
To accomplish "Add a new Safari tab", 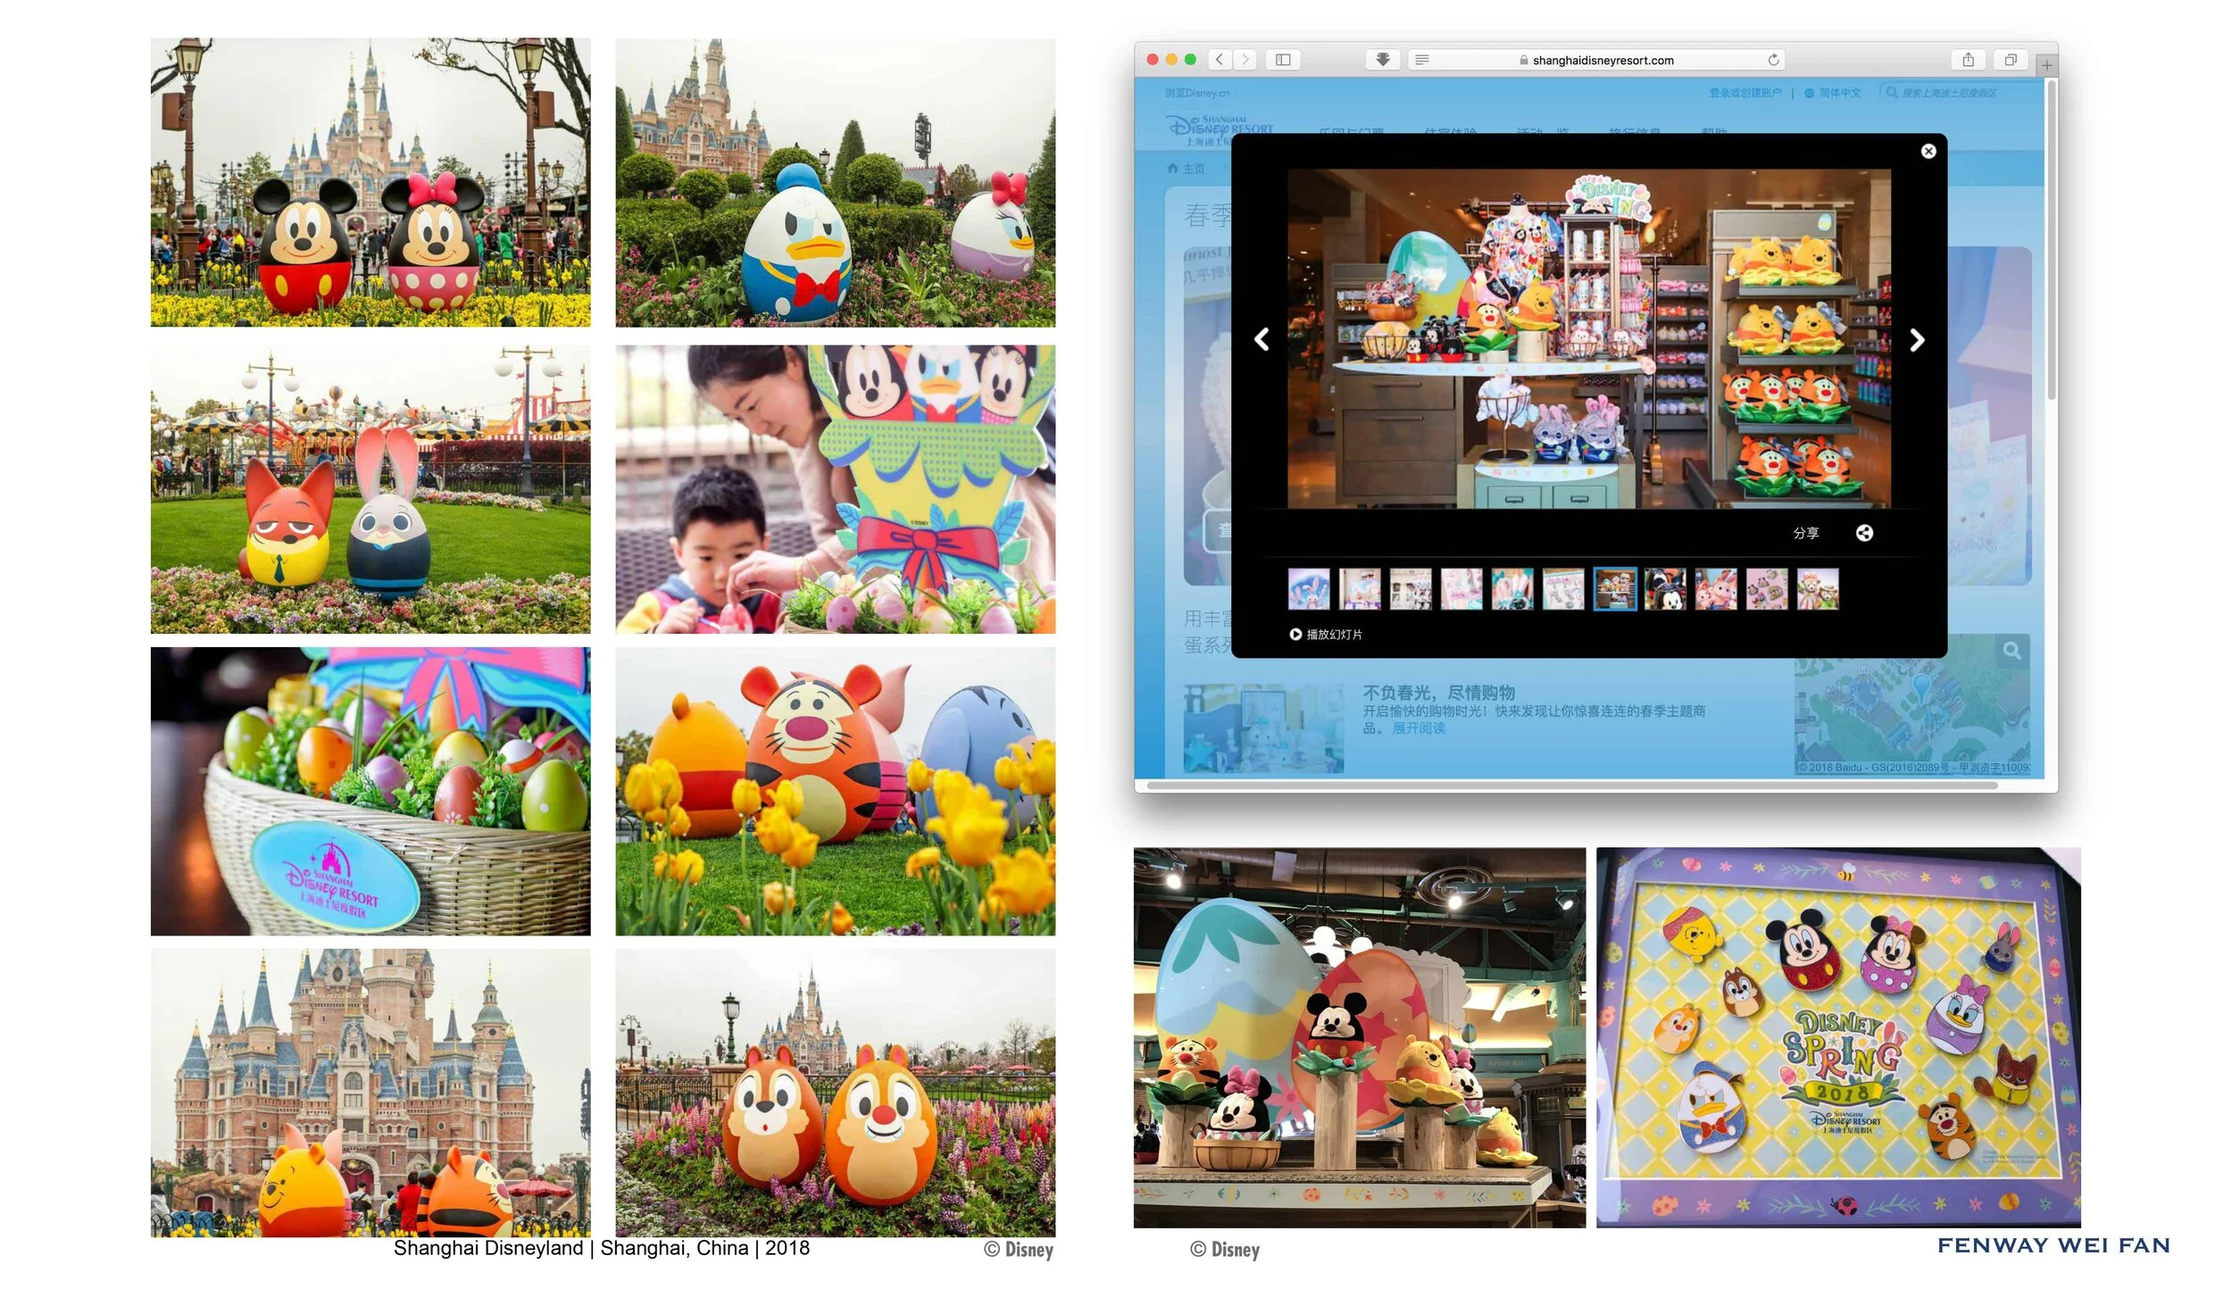I will pos(2046,64).
